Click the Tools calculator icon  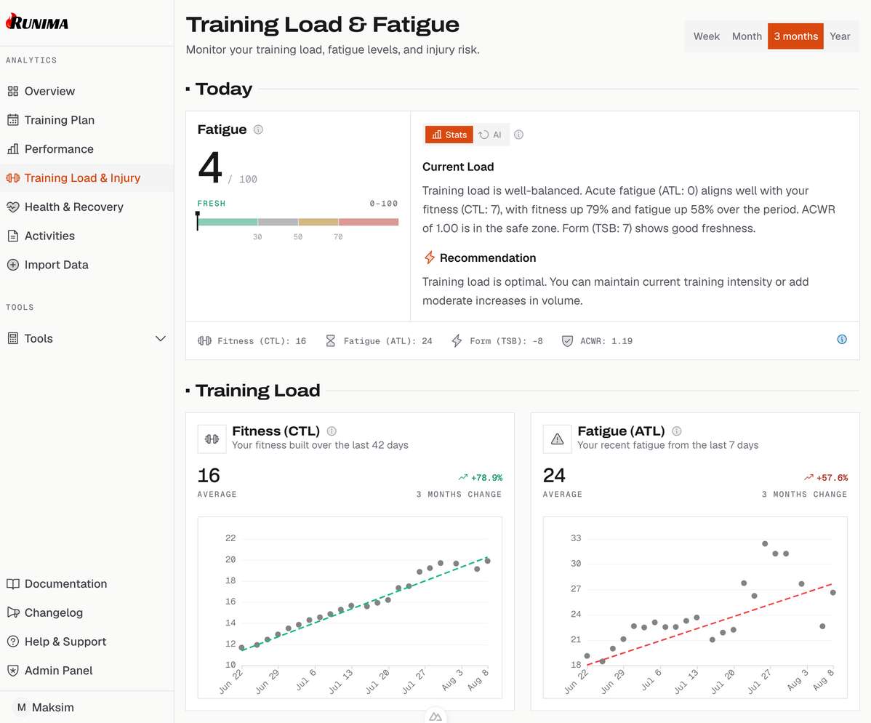tap(13, 338)
